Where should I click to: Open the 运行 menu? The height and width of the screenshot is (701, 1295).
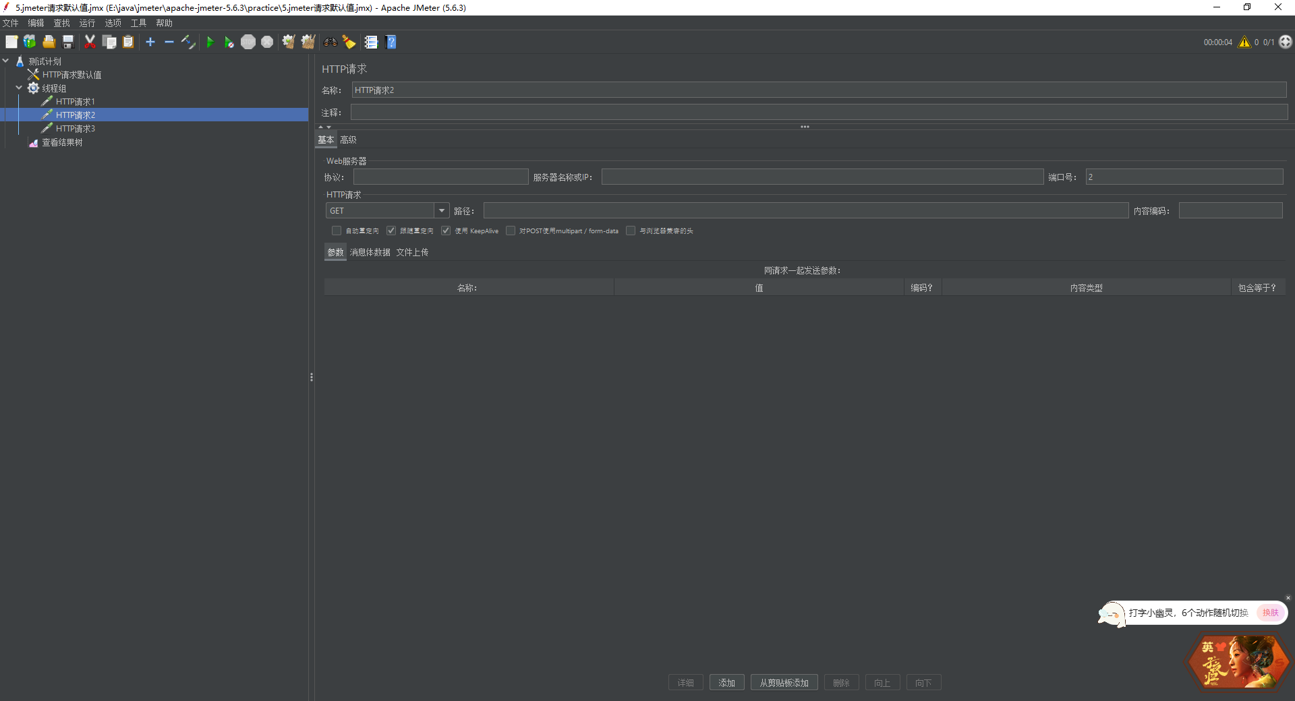click(x=87, y=23)
